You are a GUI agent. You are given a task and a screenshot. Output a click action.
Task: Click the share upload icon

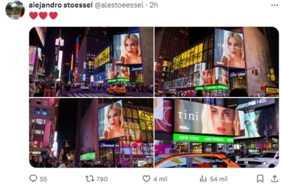click(x=275, y=179)
